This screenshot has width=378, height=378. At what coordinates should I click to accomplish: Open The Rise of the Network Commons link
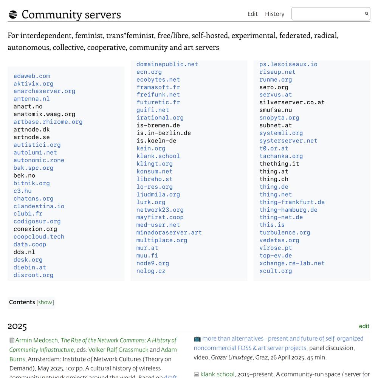(x=118, y=340)
